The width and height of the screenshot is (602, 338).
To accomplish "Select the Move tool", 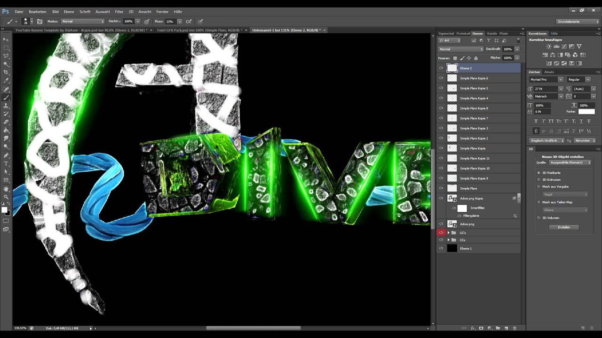I will (6, 39).
